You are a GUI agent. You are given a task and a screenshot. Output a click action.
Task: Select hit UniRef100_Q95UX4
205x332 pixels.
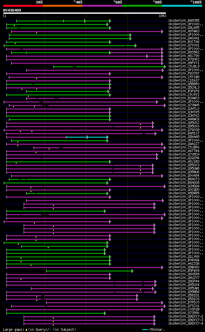(x=184, y=285)
